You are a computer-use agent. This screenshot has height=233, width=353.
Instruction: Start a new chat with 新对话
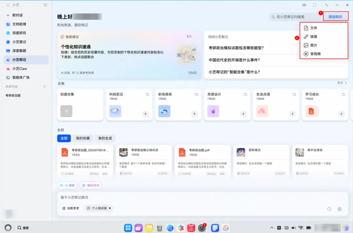click(x=15, y=15)
